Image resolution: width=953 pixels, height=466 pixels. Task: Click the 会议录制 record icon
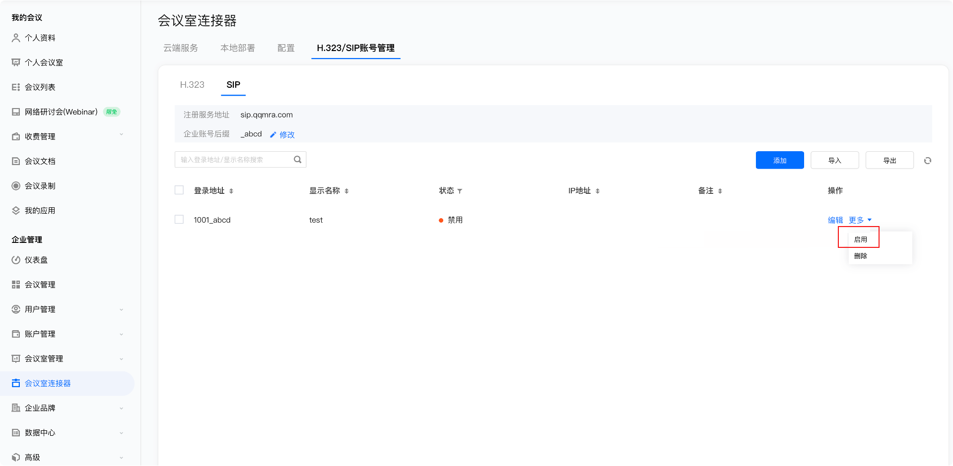coord(16,186)
